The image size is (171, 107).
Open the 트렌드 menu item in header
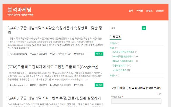149,11
